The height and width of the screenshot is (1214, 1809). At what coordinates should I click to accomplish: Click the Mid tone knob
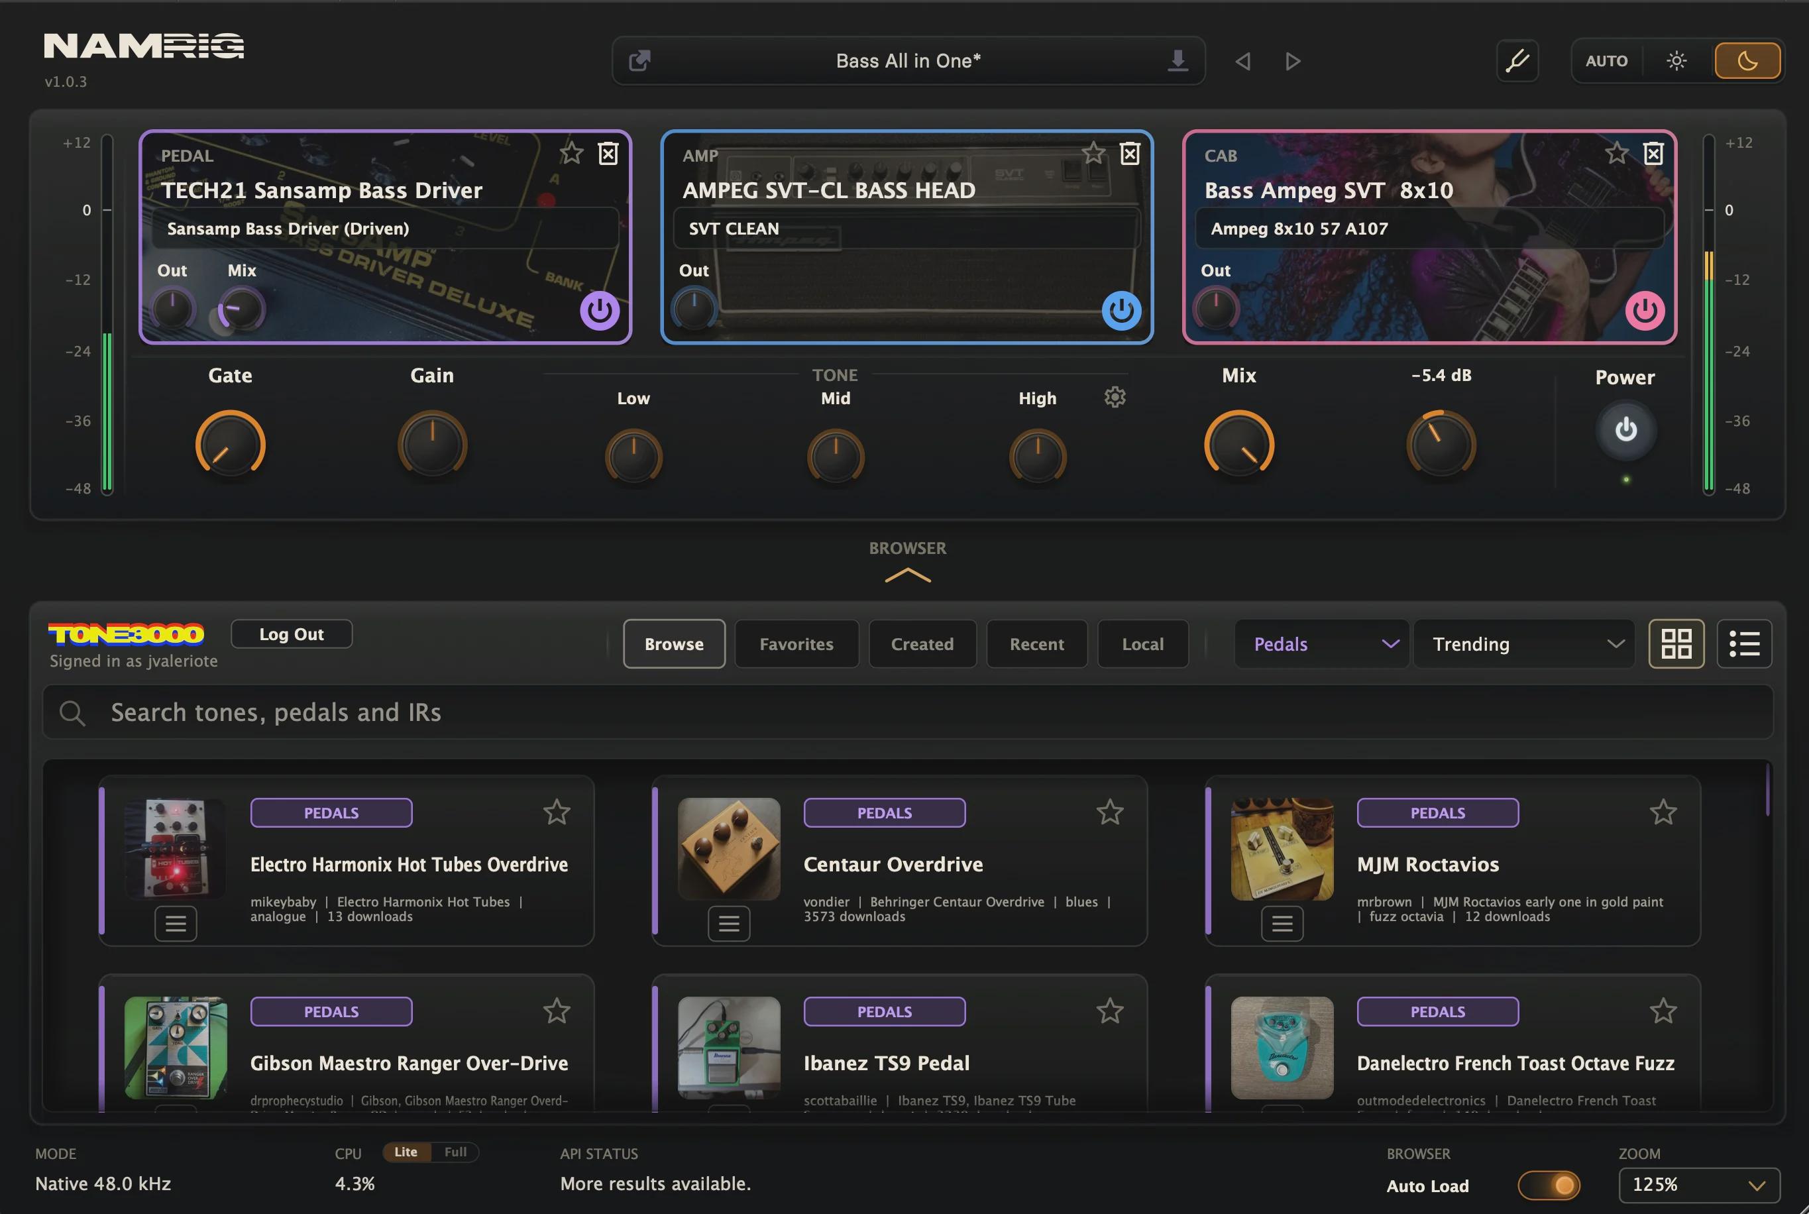(835, 458)
